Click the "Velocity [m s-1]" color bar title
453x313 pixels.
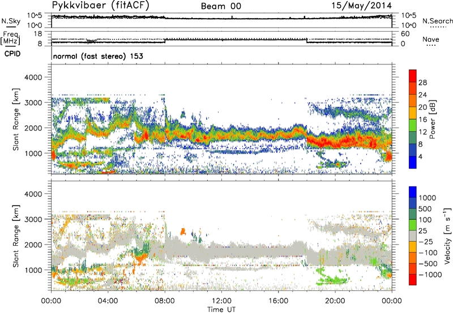coord(447,236)
